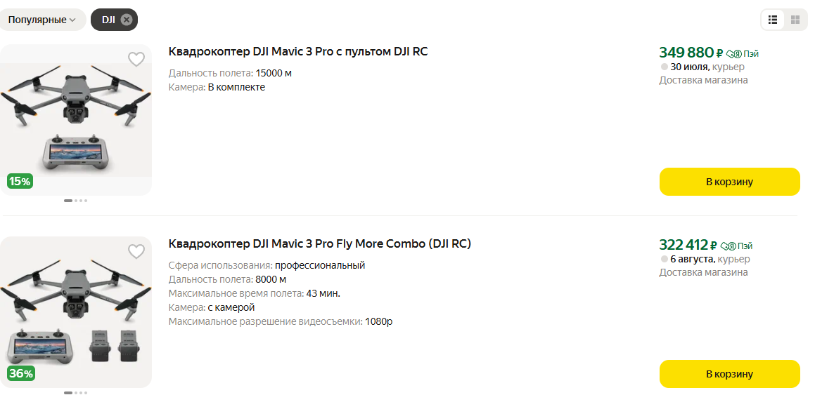The height and width of the screenshot is (395, 815).
Task: Add the Mavic 3 Pro with DJI RC to favorites
Action: 136,60
